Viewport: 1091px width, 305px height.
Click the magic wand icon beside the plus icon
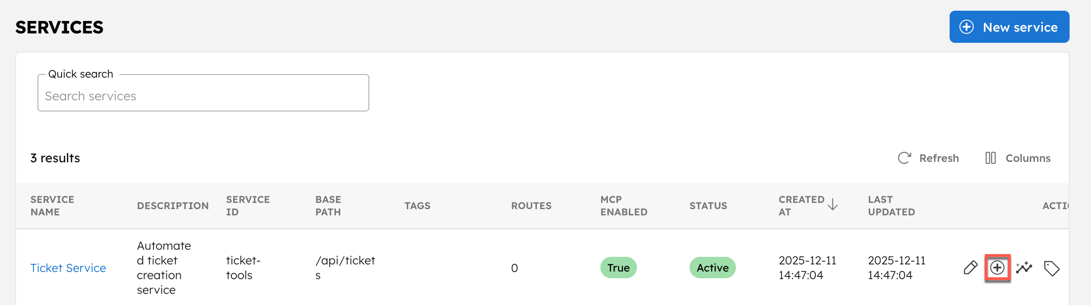1024,268
